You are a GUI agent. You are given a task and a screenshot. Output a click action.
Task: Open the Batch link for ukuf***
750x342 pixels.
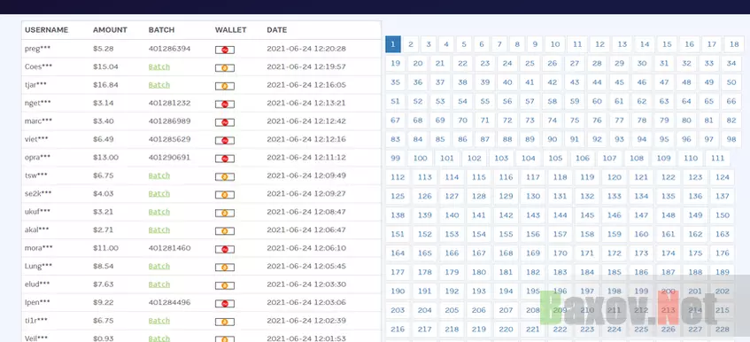tap(159, 212)
